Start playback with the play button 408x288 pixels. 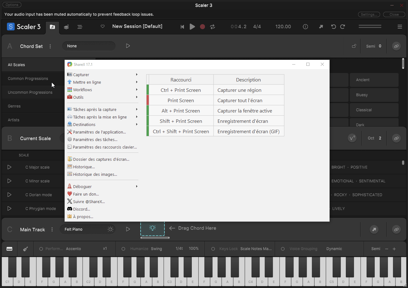click(192, 27)
